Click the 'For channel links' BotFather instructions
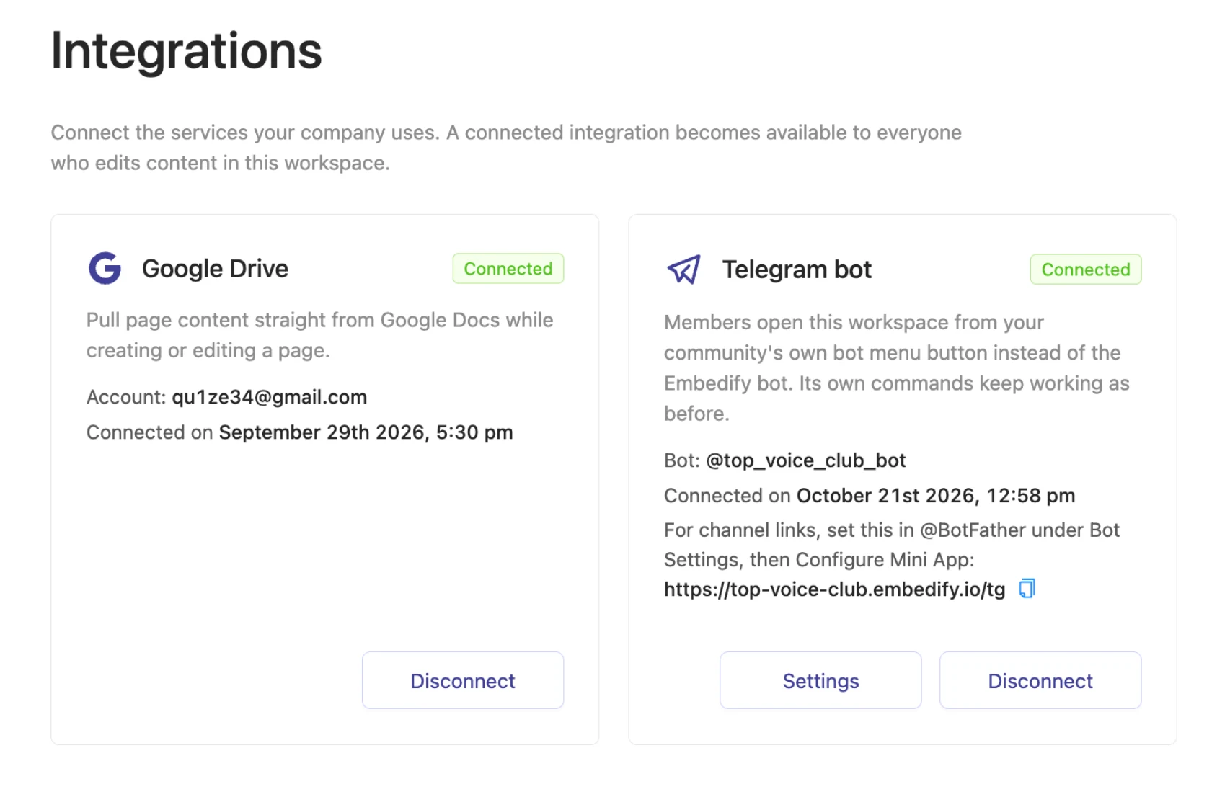 pyautogui.click(x=892, y=545)
